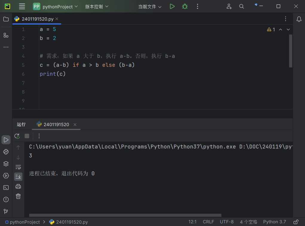The image size is (305, 226).
Task: Start debugging with the bug icon
Action: tap(185, 6)
